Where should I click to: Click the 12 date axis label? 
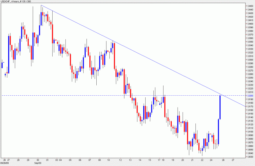(x=120, y=160)
